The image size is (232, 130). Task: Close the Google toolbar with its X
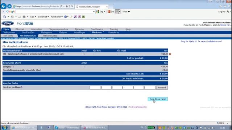point(3,12)
